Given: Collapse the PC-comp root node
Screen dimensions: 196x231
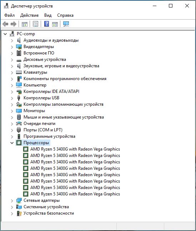Looking at the screenshot, I should tap(5, 34).
